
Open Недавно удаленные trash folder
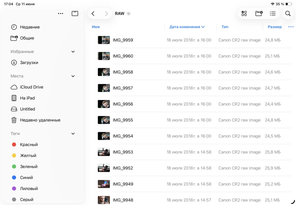pyautogui.click(x=40, y=120)
